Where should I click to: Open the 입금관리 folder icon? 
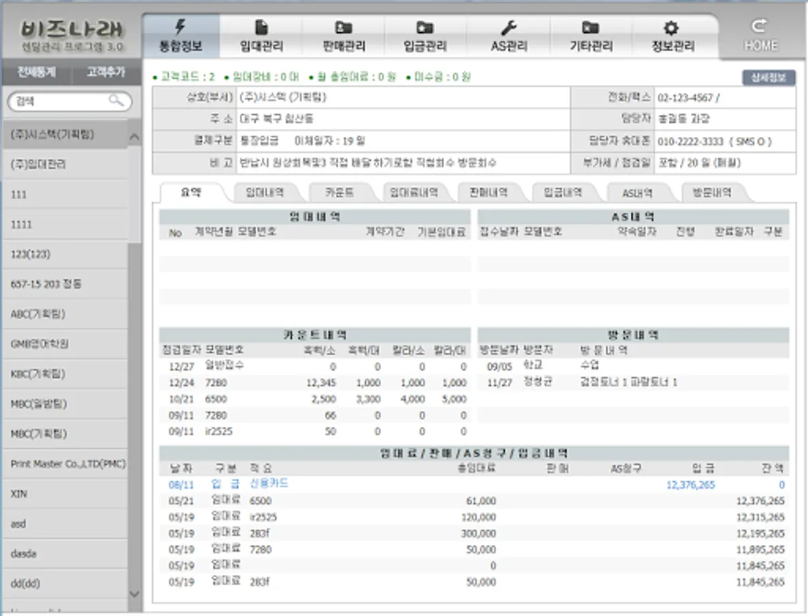tap(425, 27)
